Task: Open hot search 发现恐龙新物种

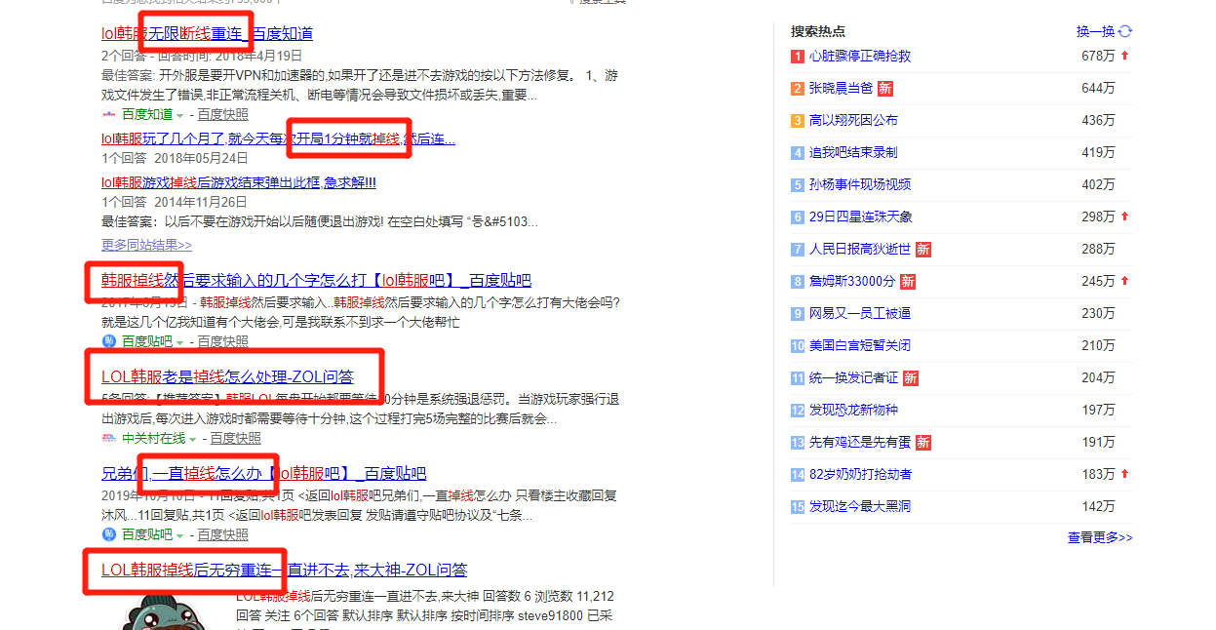Action: pyautogui.click(x=853, y=411)
